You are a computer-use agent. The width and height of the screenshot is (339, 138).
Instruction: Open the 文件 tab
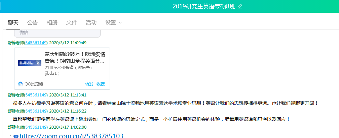(x=72, y=23)
